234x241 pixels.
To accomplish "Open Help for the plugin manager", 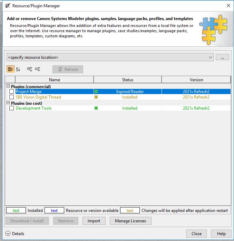I will pos(221,234).
